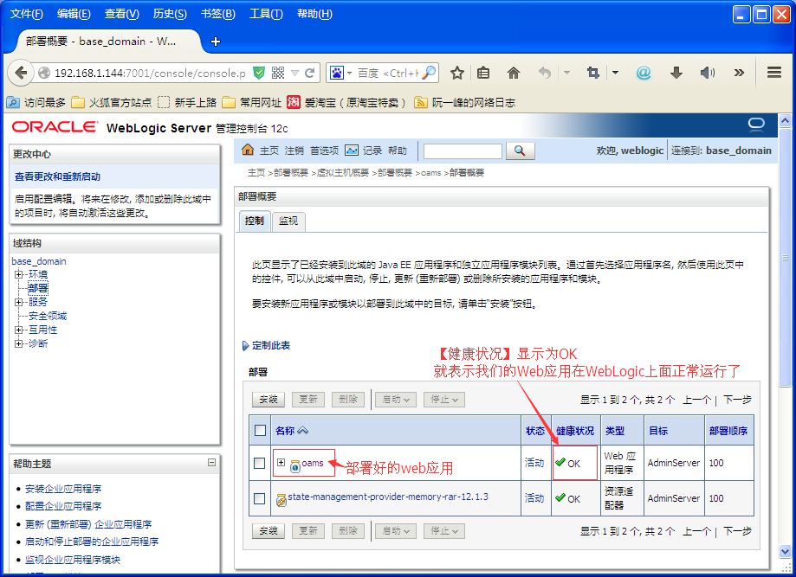
Task: Click the top 安装 button
Action: pyautogui.click(x=269, y=400)
